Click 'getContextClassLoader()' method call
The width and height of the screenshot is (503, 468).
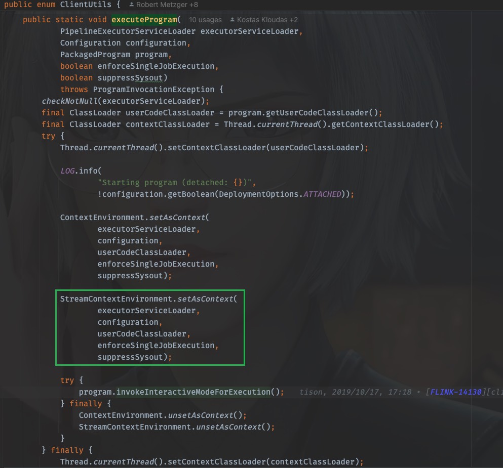point(385,124)
